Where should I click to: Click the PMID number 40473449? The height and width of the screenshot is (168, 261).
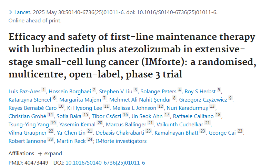[37, 163]
